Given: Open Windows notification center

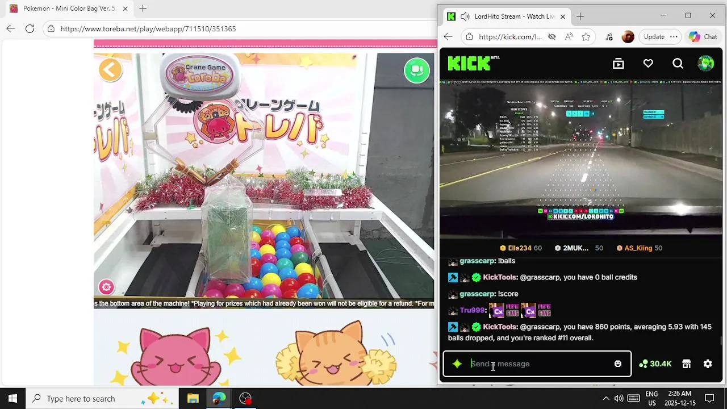Looking at the screenshot, I should (709, 398).
